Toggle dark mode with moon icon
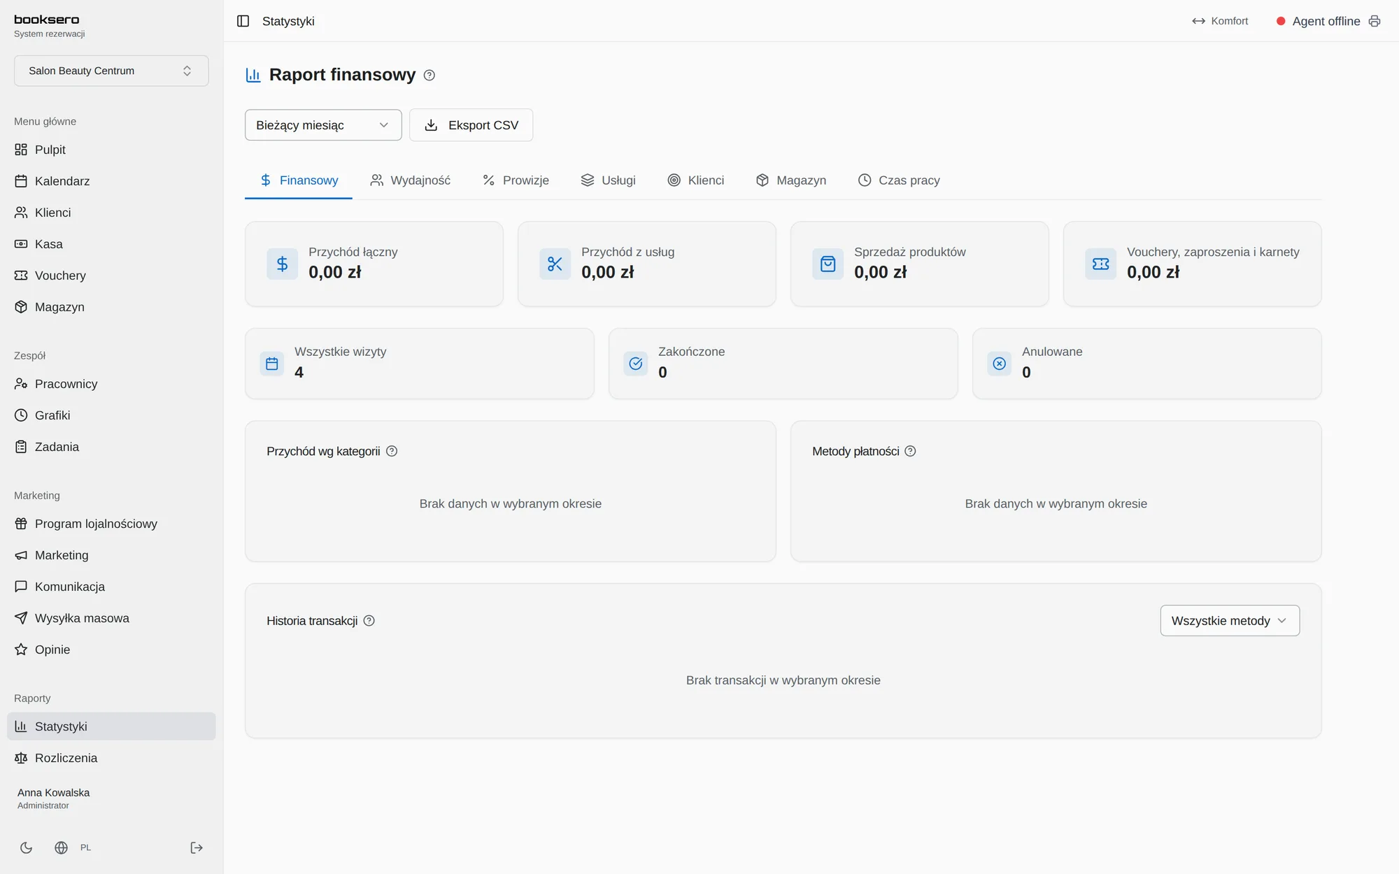The image size is (1399, 874). pyautogui.click(x=27, y=847)
